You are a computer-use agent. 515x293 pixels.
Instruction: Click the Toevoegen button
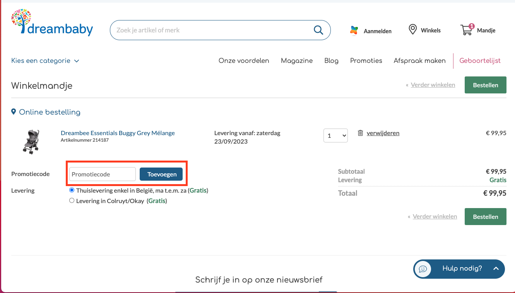(x=162, y=174)
